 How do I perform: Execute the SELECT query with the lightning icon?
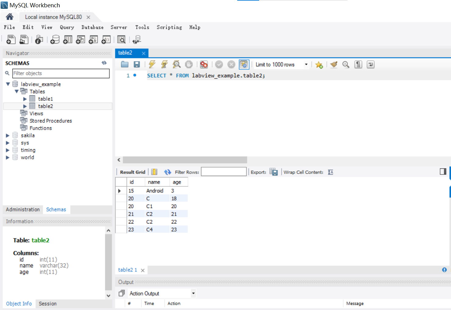(152, 64)
